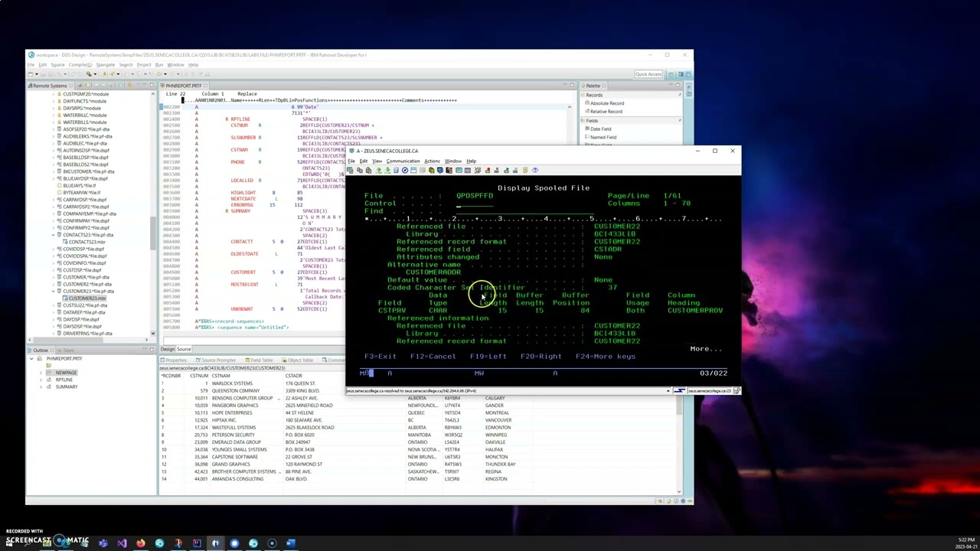
Task: Click the Quick Access box
Action: (648, 74)
